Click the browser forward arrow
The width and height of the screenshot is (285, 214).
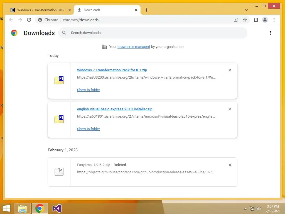click(20, 20)
